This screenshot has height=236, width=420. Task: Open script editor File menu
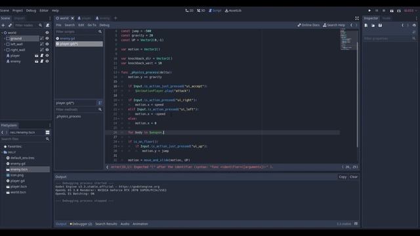[58, 25]
